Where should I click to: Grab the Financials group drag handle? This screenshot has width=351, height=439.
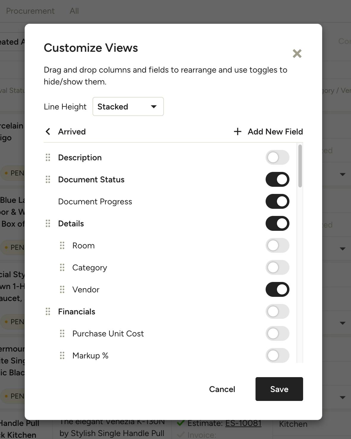point(48,311)
